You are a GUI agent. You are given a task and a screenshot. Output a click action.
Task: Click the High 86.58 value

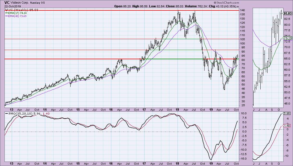(140, 6)
